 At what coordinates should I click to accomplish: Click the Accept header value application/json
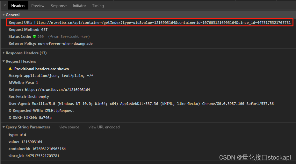(x=59, y=76)
